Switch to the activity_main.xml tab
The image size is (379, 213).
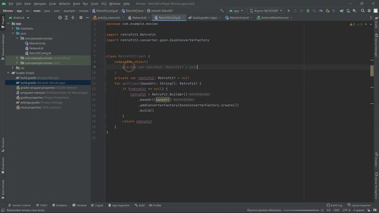(x=108, y=18)
